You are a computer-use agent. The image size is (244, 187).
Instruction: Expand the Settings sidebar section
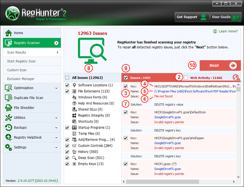(56, 148)
